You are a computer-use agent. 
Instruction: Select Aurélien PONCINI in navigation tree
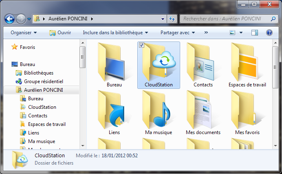tap(44, 90)
